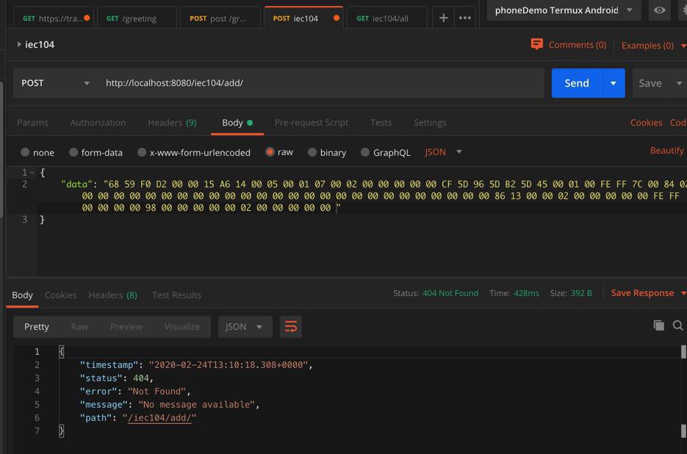
Task: Select the POST iec104 request tab
Action: point(303,18)
